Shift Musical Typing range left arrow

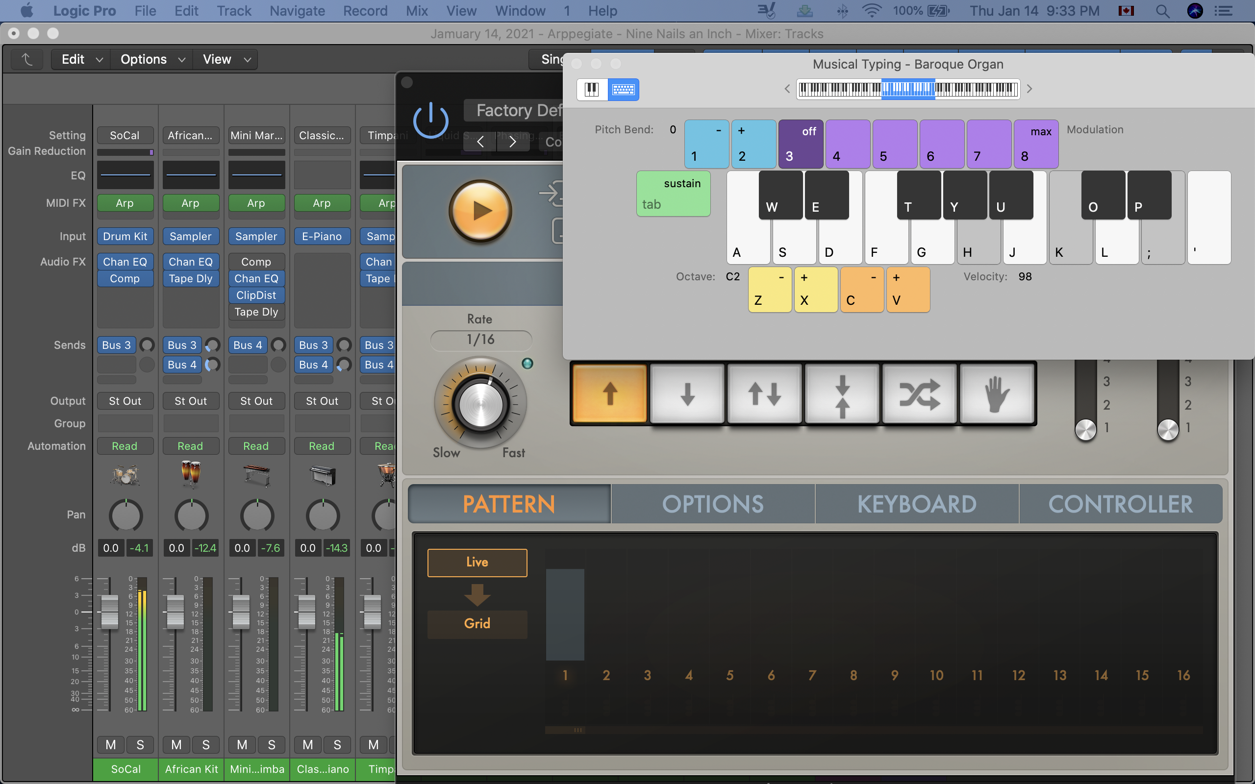pos(787,89)
